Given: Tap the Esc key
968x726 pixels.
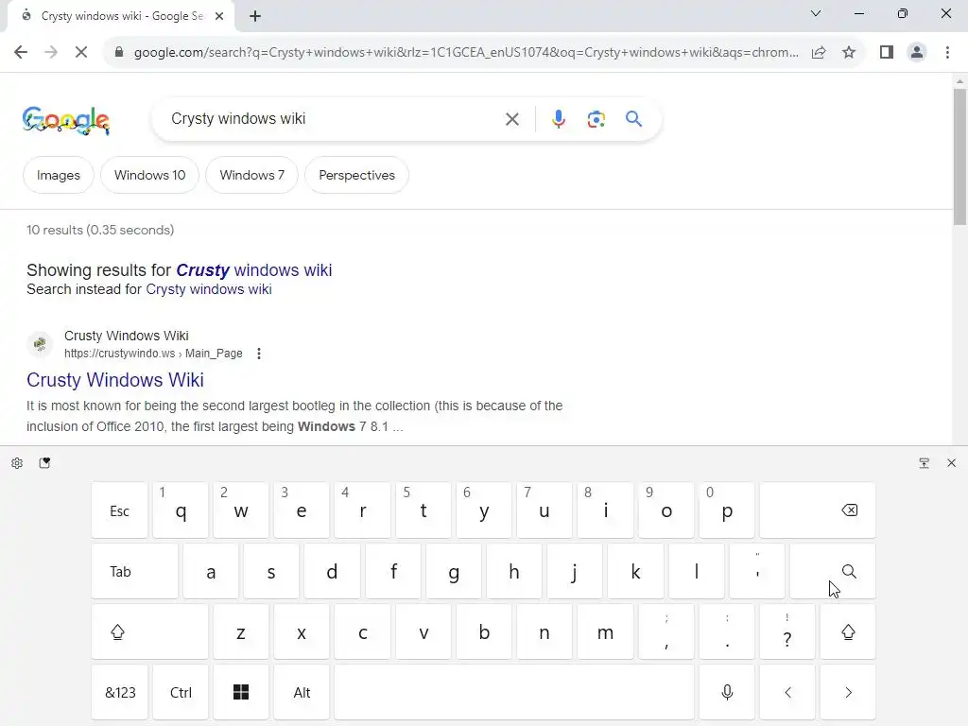Looking at the screenshot, I should click(x=120, y=510).
